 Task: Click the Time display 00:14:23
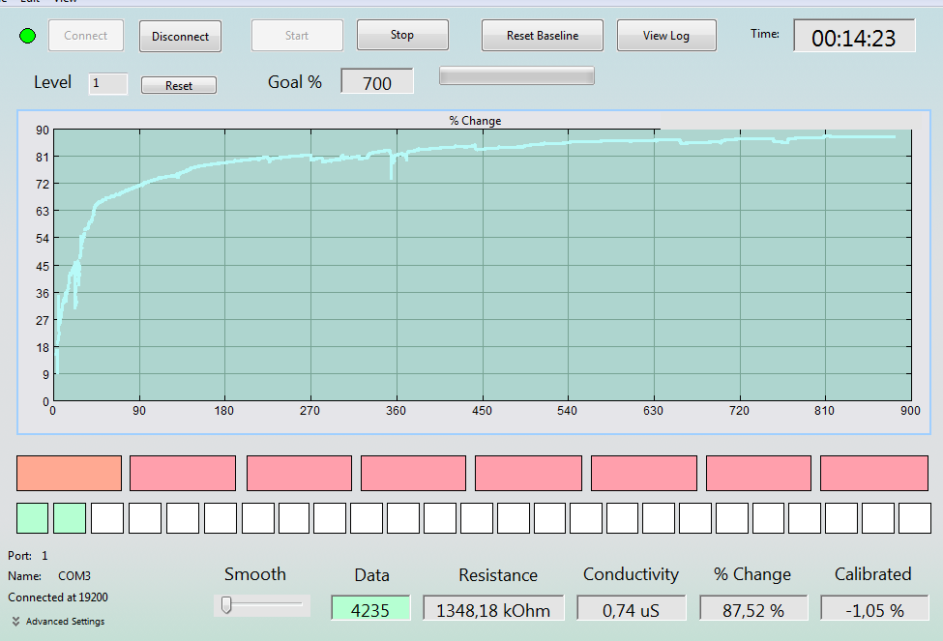point(854,36)
